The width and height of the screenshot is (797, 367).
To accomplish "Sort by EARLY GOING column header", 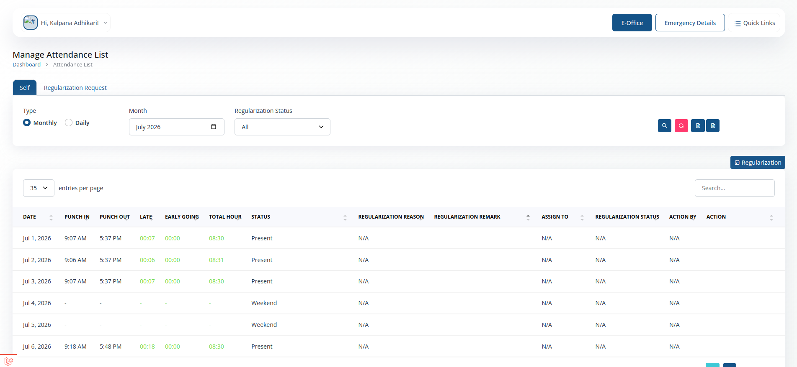I will point(182,217).
